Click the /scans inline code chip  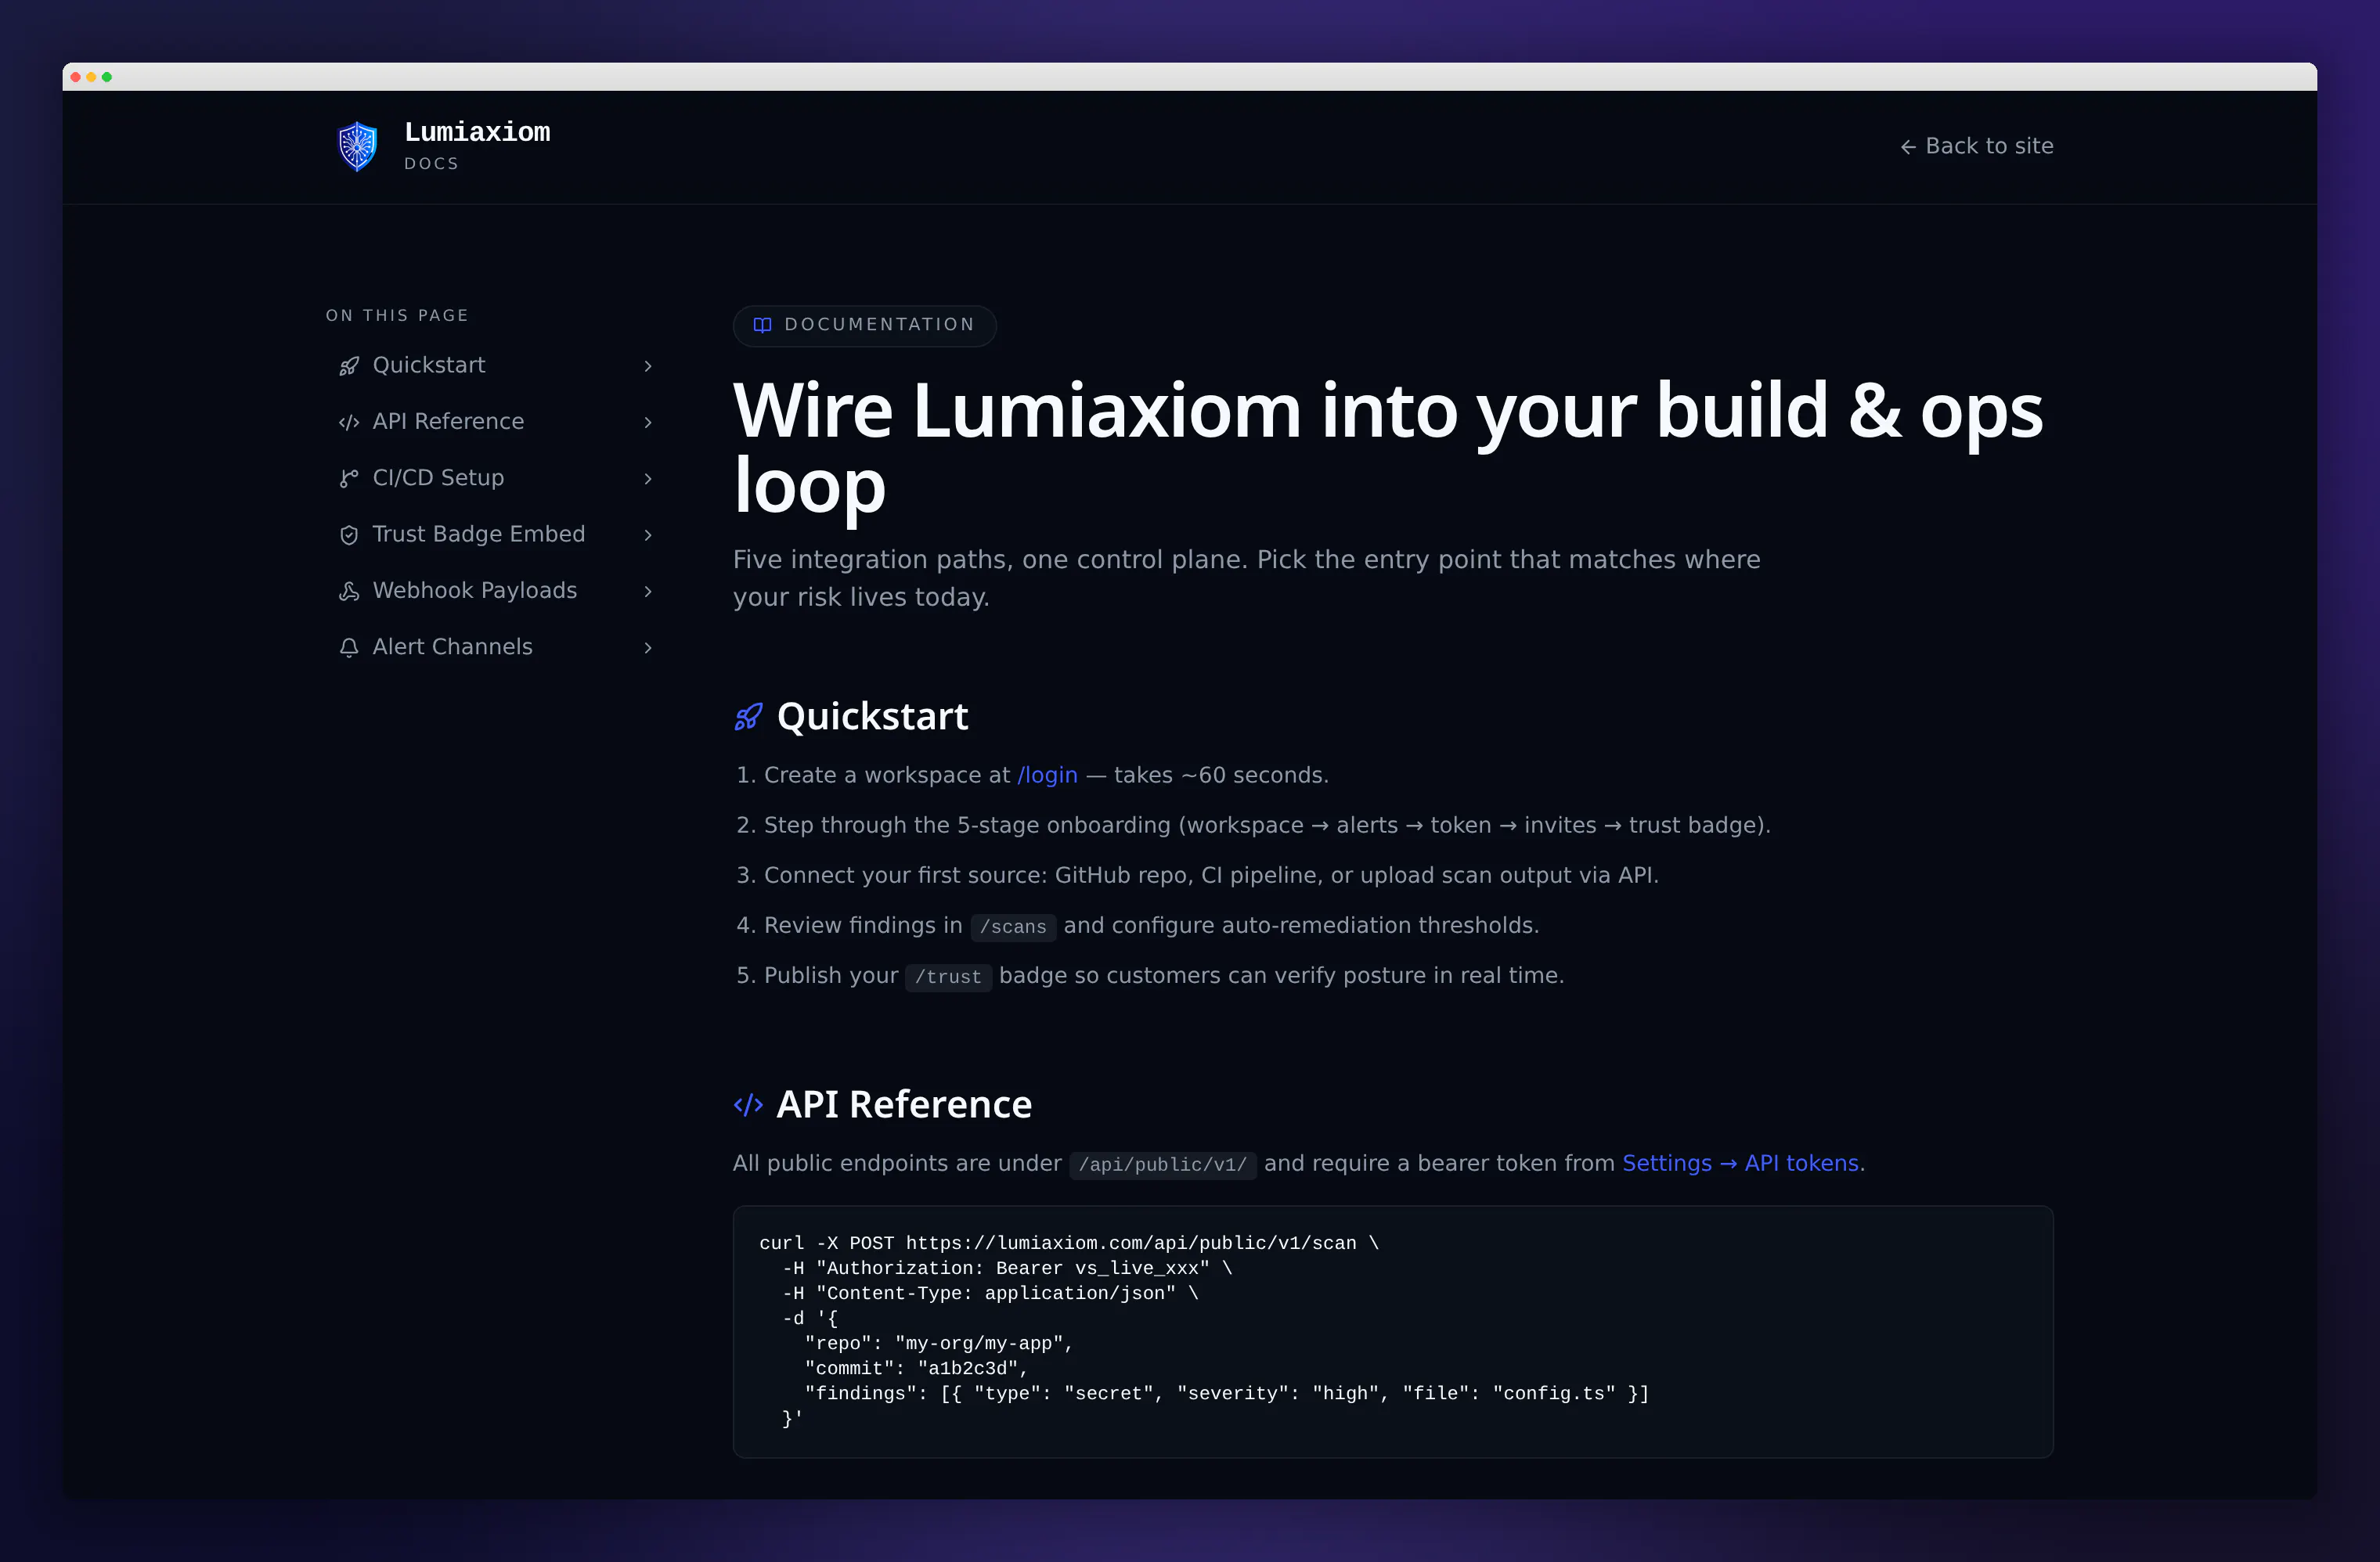(x=1013, y=927)
